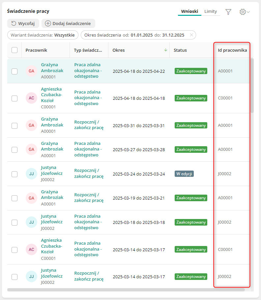Click the Okres column sort arrow

pos(166,50)
